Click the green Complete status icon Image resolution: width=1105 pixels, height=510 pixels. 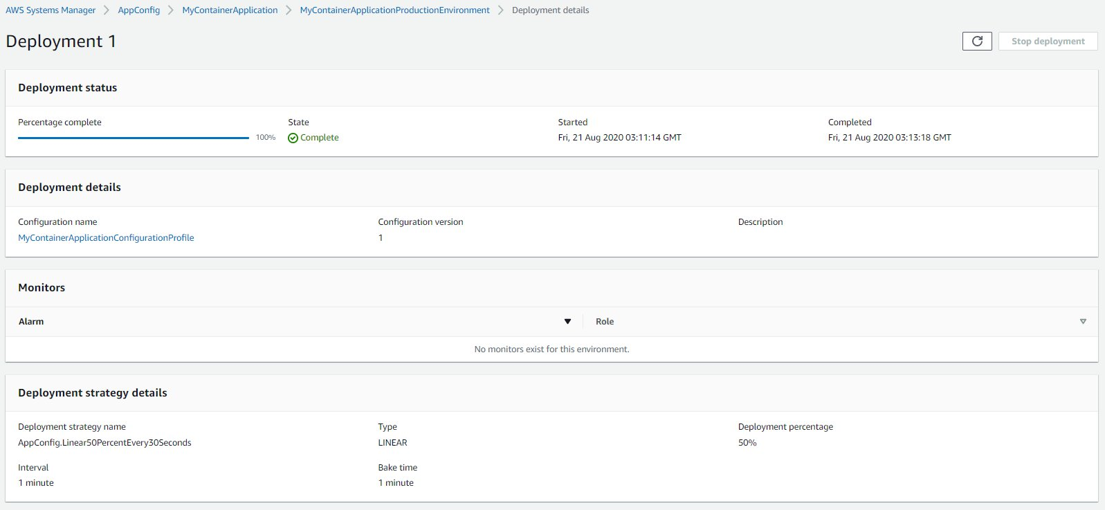click(x=293, y=138)
